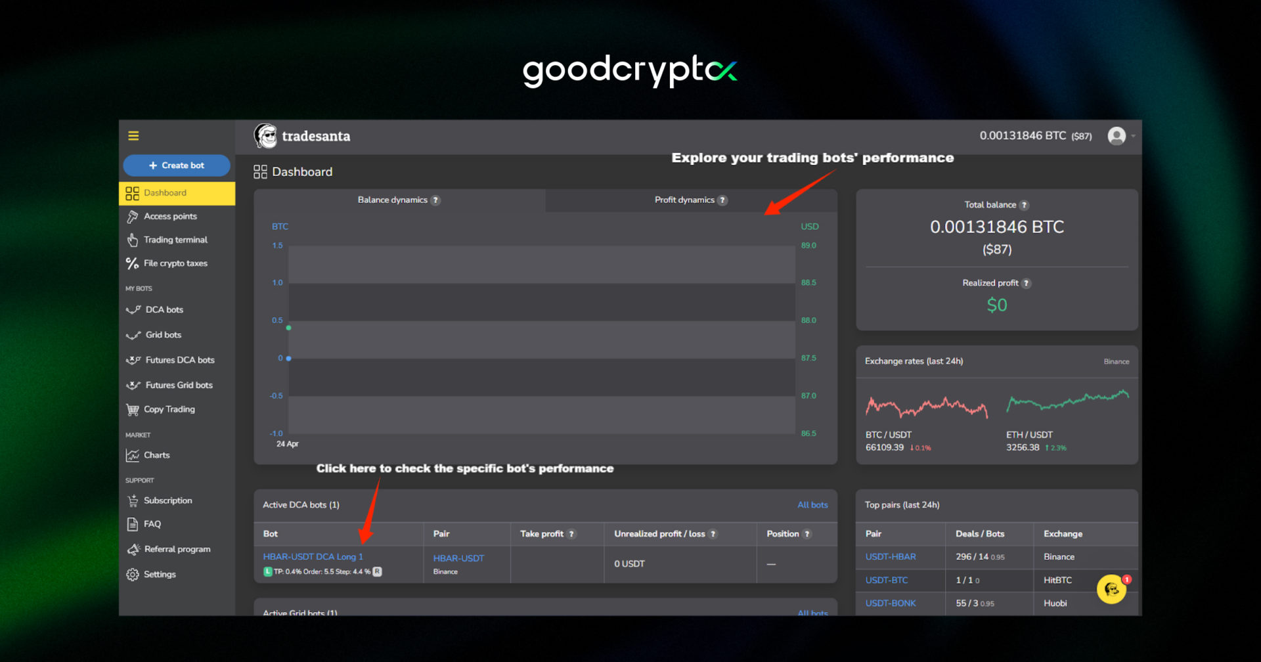Viewport: 1261px width, 662px height.
Task: Open the Referral program page
Action: click(177, 548)
